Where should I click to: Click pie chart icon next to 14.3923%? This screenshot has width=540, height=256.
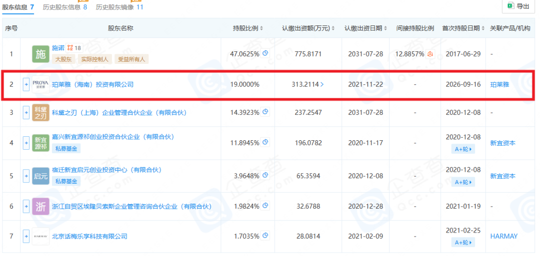tap(265, 112)
